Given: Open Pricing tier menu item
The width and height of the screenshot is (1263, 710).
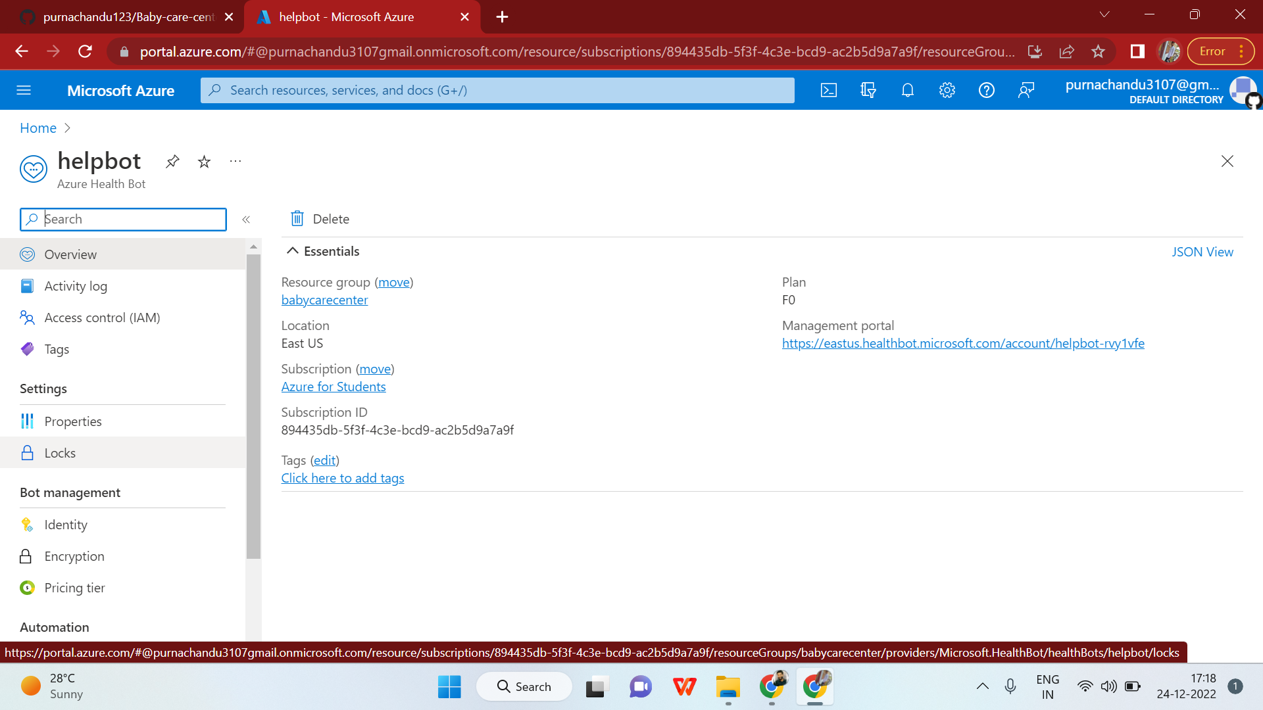Looking at the screenshot, I should (x=123, y=588).
